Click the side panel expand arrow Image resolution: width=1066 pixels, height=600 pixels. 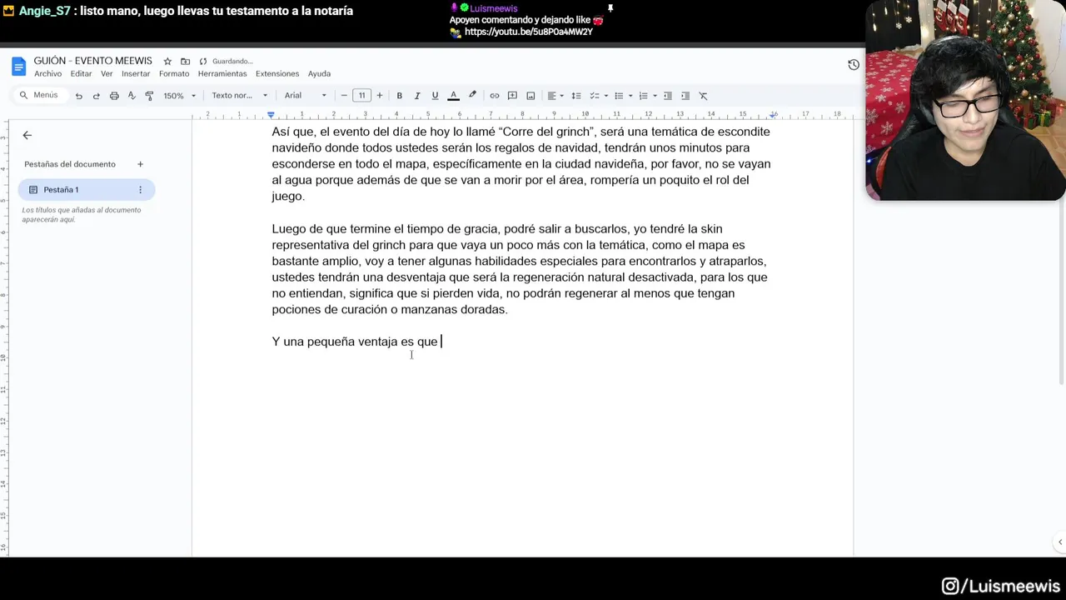click(1059, 542)
